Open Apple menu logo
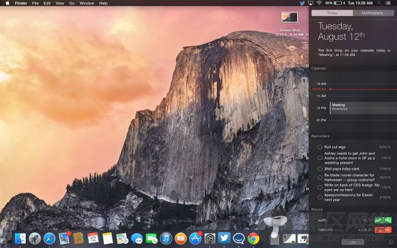 (x=7, y=3)
